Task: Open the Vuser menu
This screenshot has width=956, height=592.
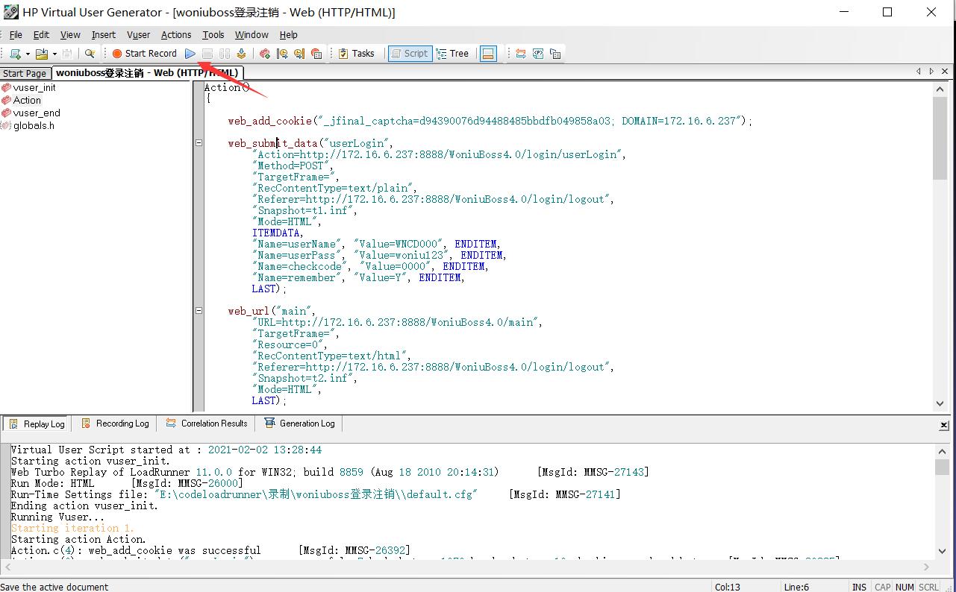Action: [x=139, y=34]
